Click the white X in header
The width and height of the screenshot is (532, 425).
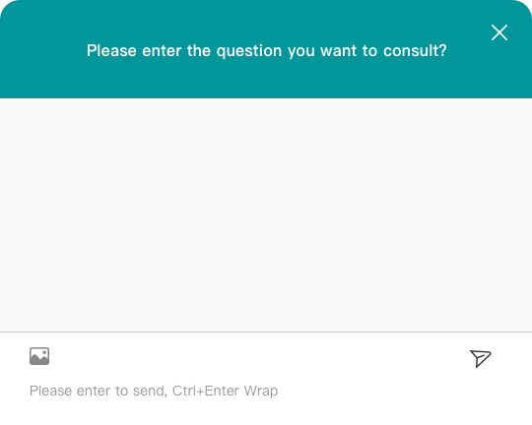click(x=499, y=32)
